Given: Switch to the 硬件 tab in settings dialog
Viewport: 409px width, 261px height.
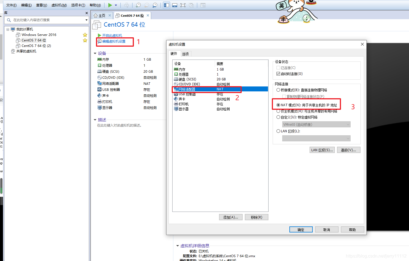Looking at the screenshot, I should pyautogui.click(x=174, y=54).
